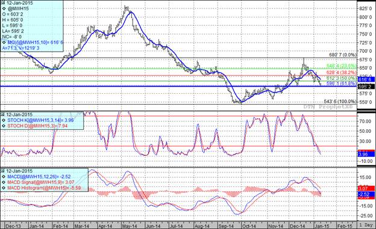Select the STOCH D[@MWH15,3] legend entry
This screenshot has width=376, height=229.
point(37,126)
